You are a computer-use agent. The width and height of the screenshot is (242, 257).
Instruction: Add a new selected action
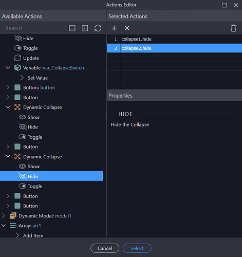point(114,28)
